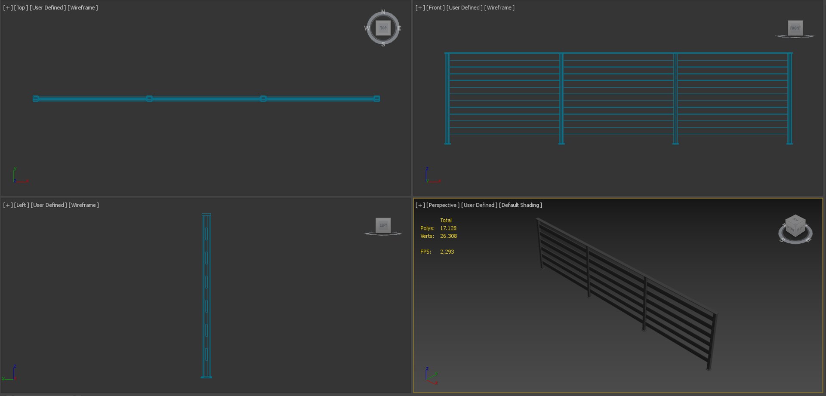Open the [+] general menu in Left viewport
This screenshot has height=396, width=826.
(x=8, y=205)
